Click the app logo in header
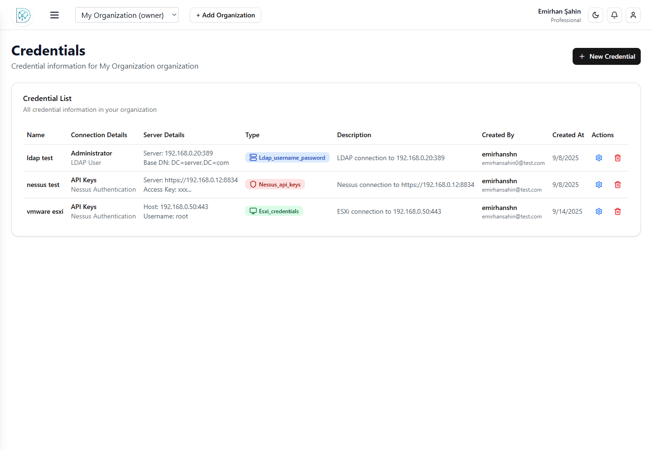Viewport: 652px width, 450px height. click(23, 16)
